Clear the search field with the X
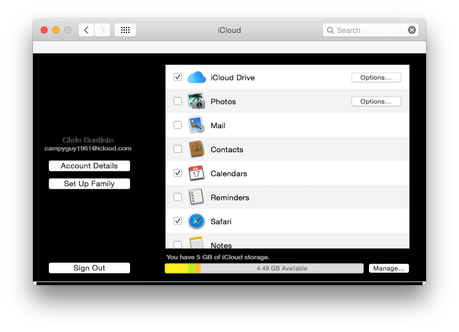 pos(412,30)
